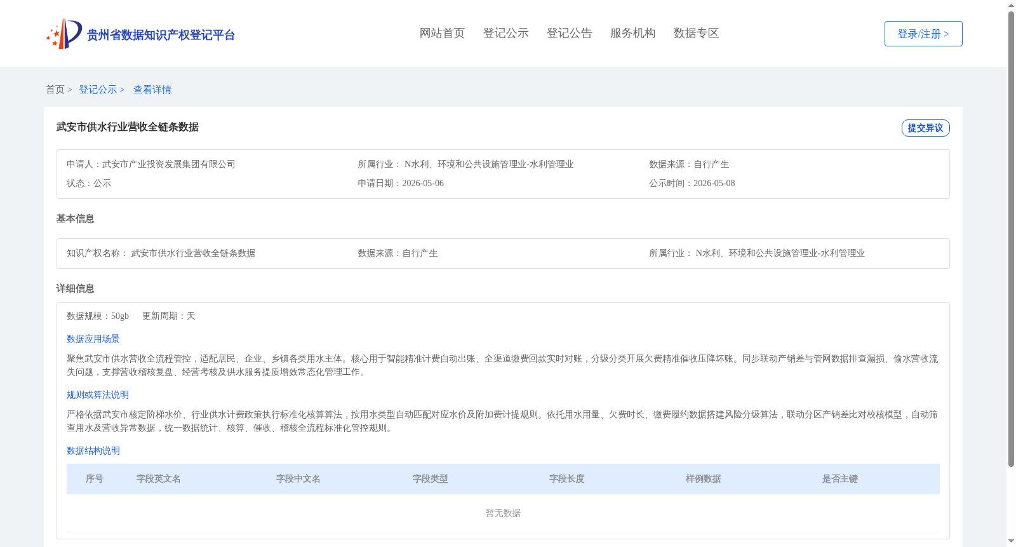Select the 数据专区 navigation item
Screen dimensions: 1016x547
[x=696, y=33]
